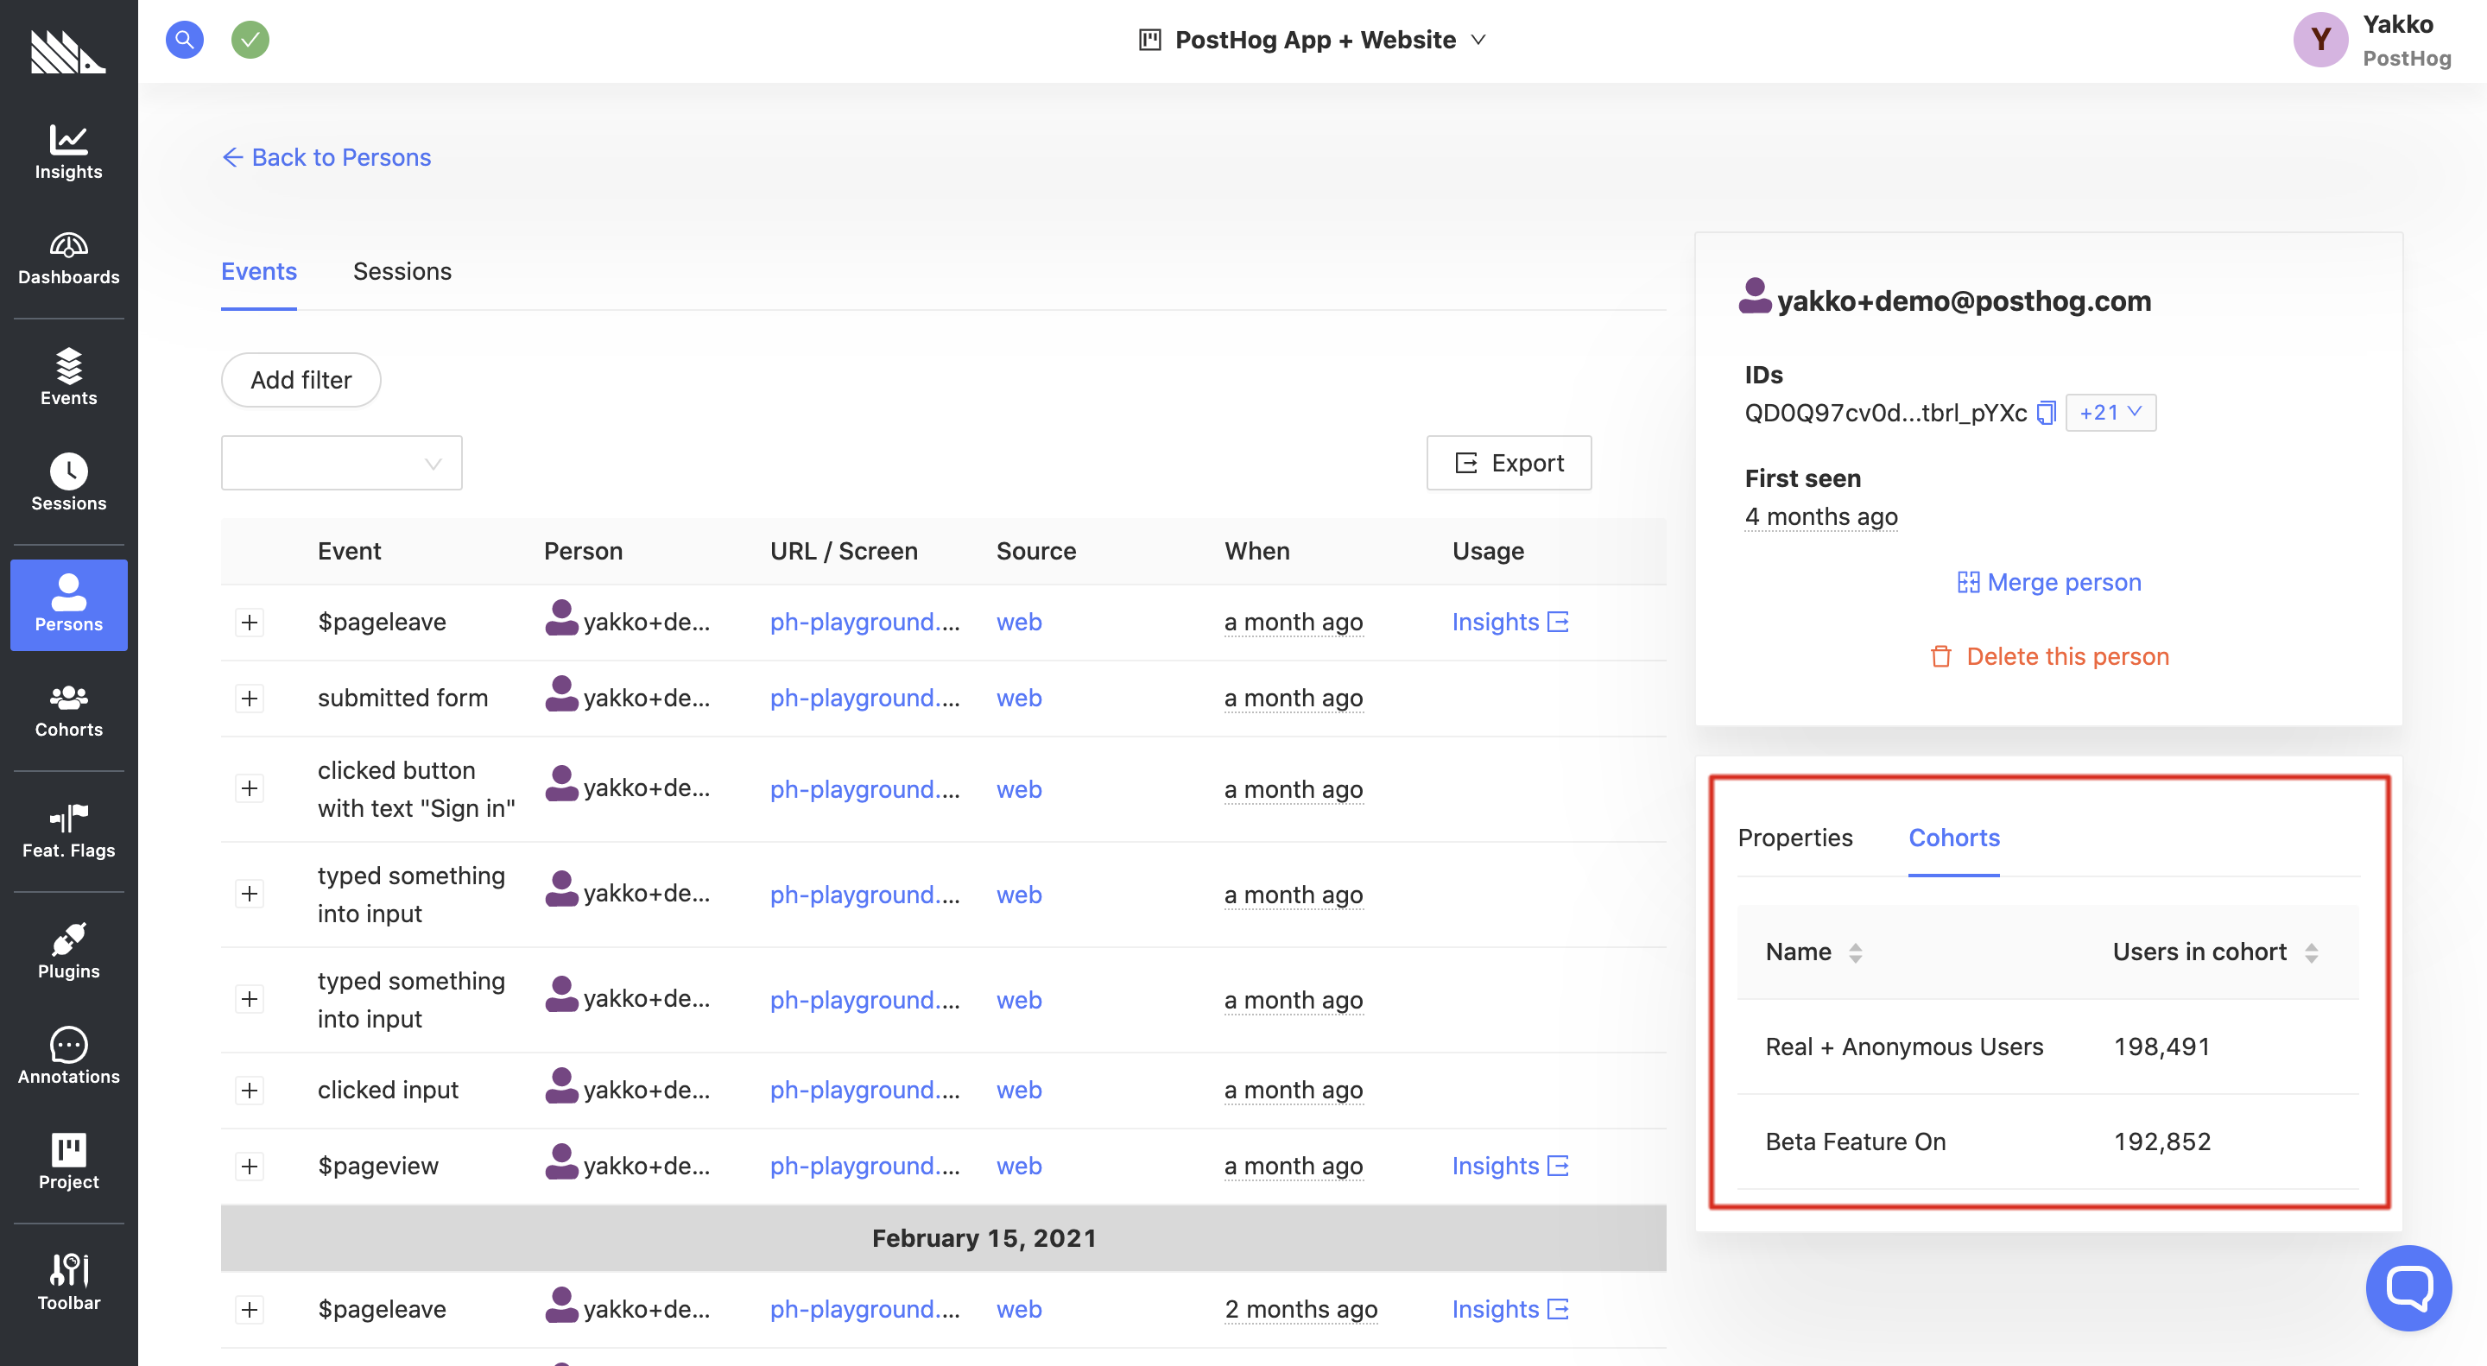
Task: Open Insights in the sidebar
Action: coord(68,153)
